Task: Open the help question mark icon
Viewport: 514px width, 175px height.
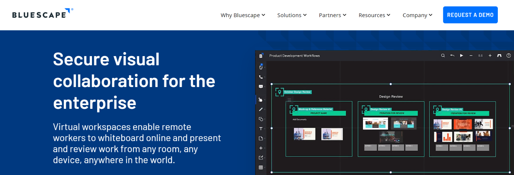Action: (x=509, y=55)
